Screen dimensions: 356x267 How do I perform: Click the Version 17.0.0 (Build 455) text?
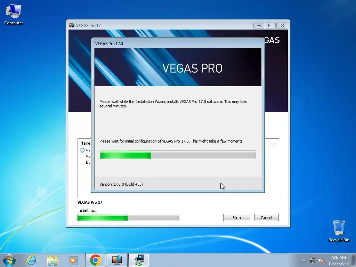point(121,184)
